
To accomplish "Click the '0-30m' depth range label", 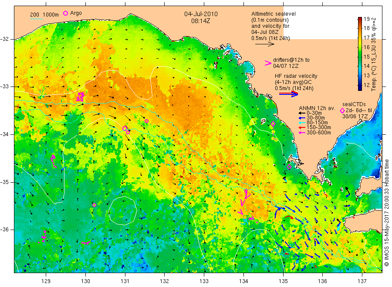I will click(x=314, y=113).
